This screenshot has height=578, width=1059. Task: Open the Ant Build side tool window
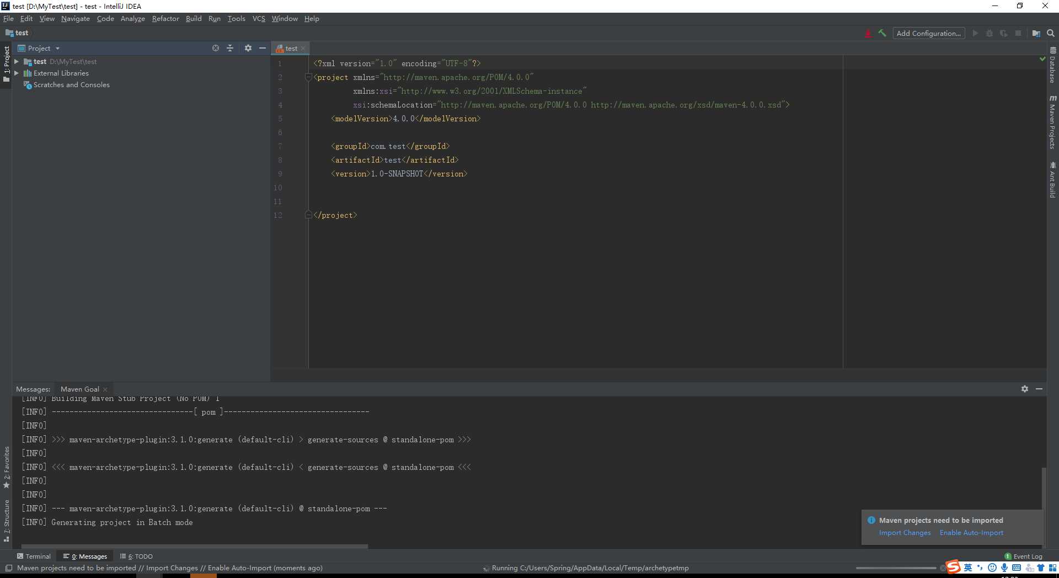1053,180
